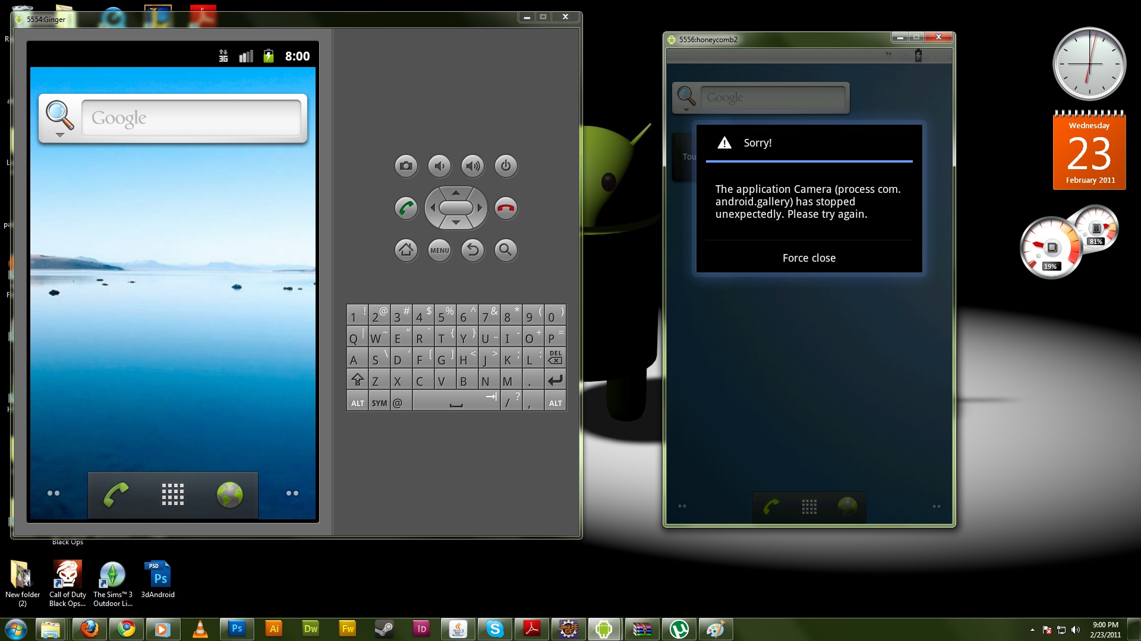Viewport: 1141px width, 641px height.
Task: Click the D-pad down arrow
Action: (x=456, y=223)
